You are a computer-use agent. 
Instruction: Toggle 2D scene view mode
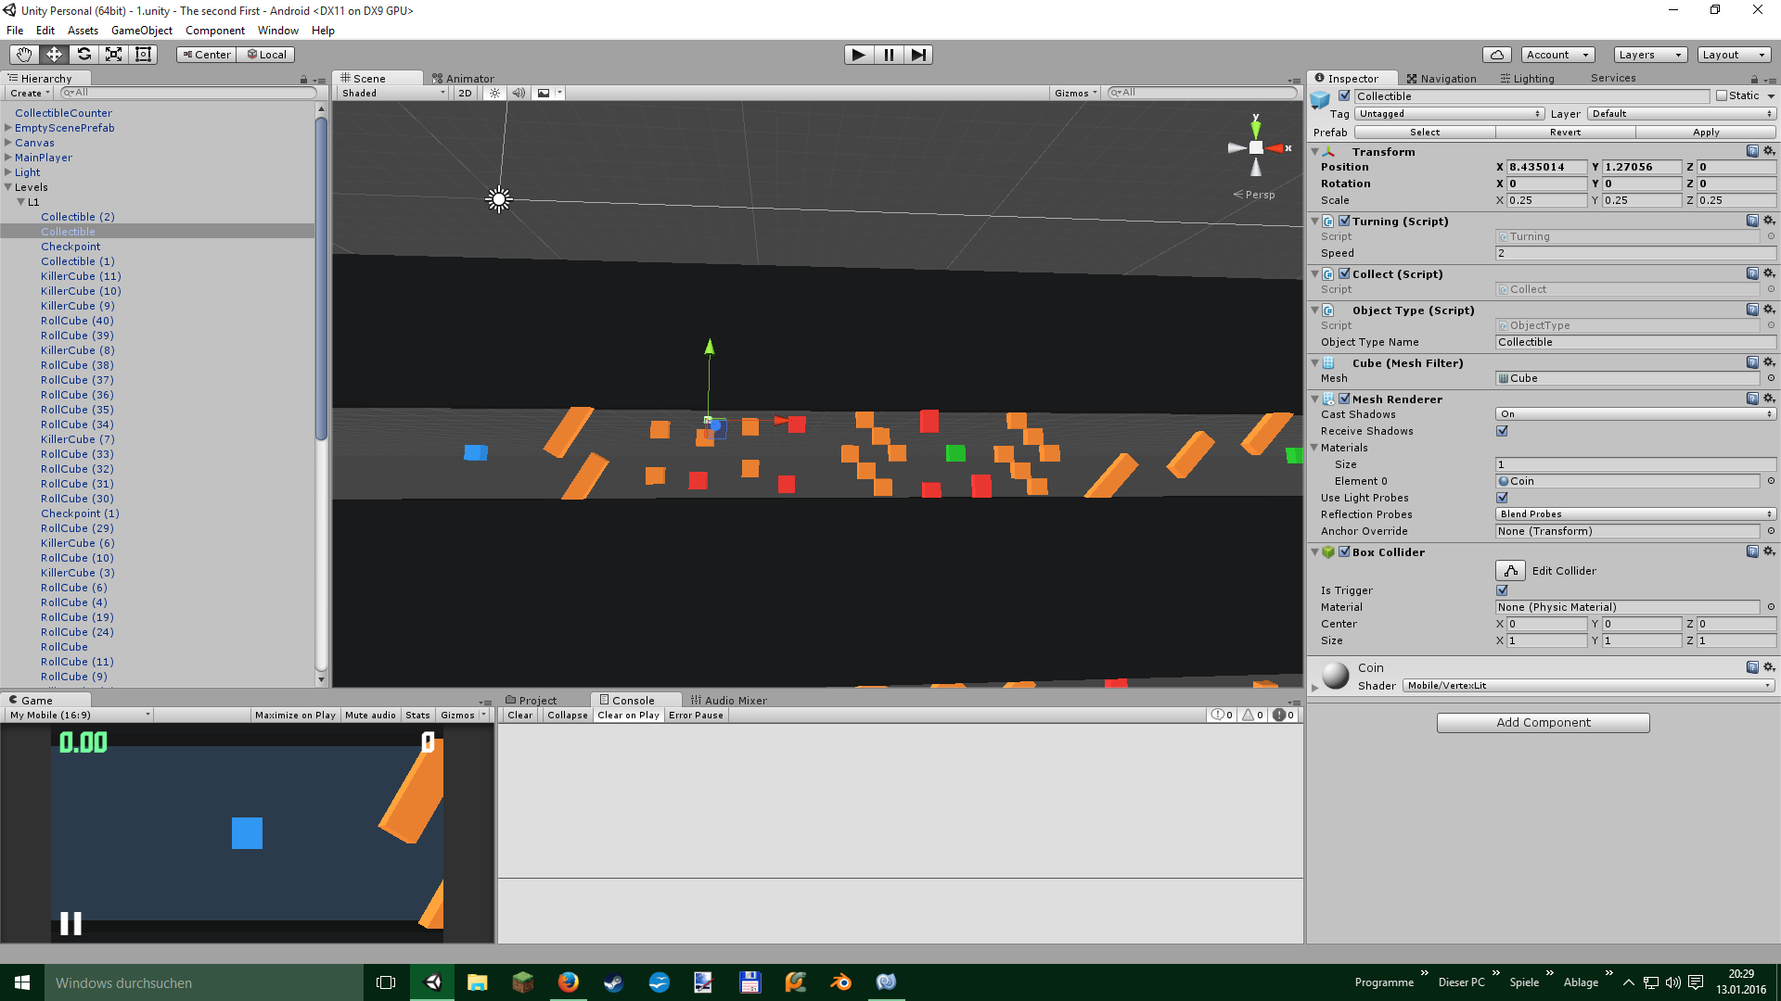[465, 93]
